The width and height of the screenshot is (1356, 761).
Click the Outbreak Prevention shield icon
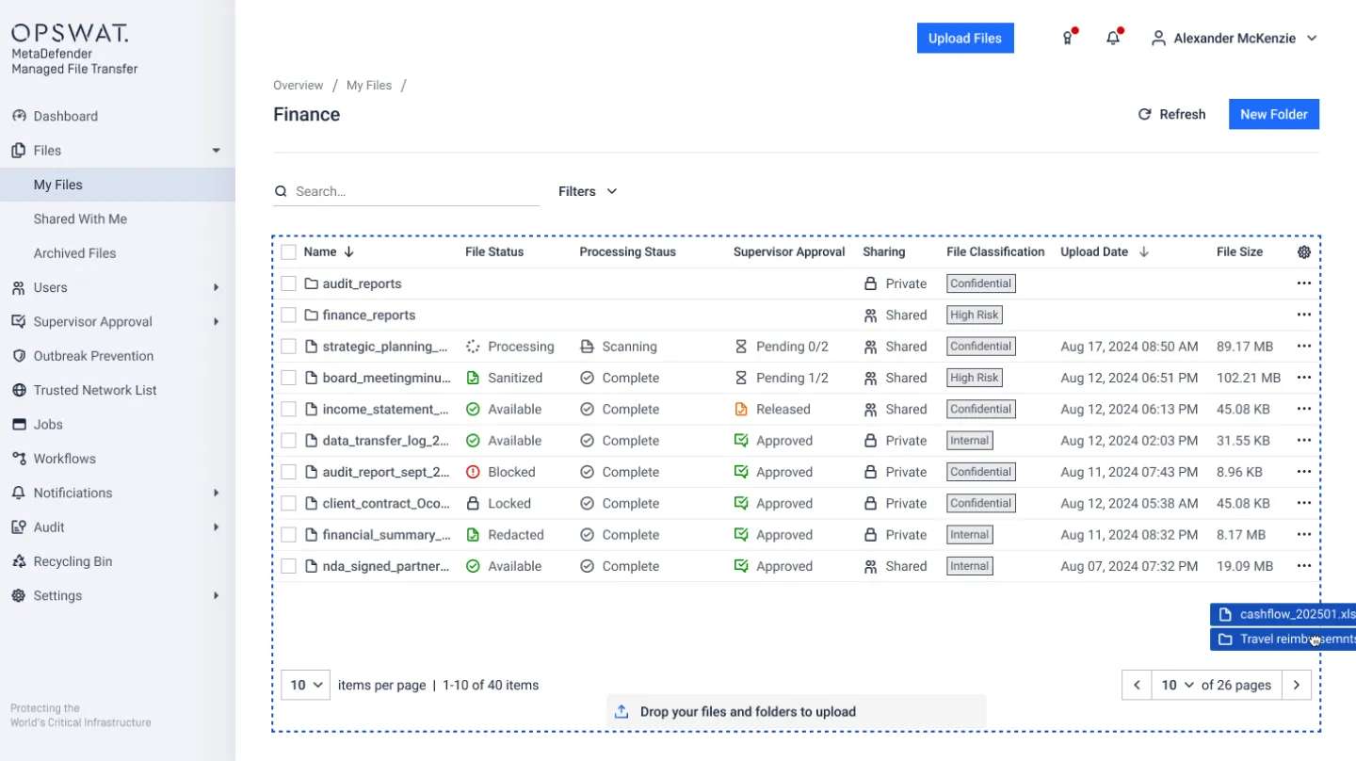pyautogui.click(x=19, y=356)
